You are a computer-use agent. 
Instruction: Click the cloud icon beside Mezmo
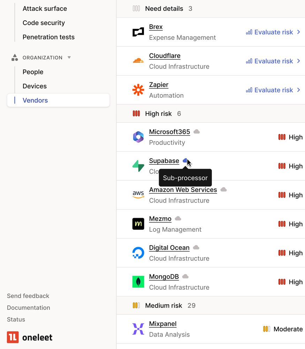(178, 218)
